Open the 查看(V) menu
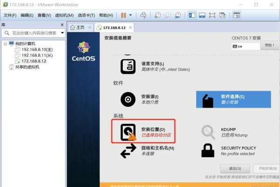Viewport: 280px width, 187px height. 44,15
